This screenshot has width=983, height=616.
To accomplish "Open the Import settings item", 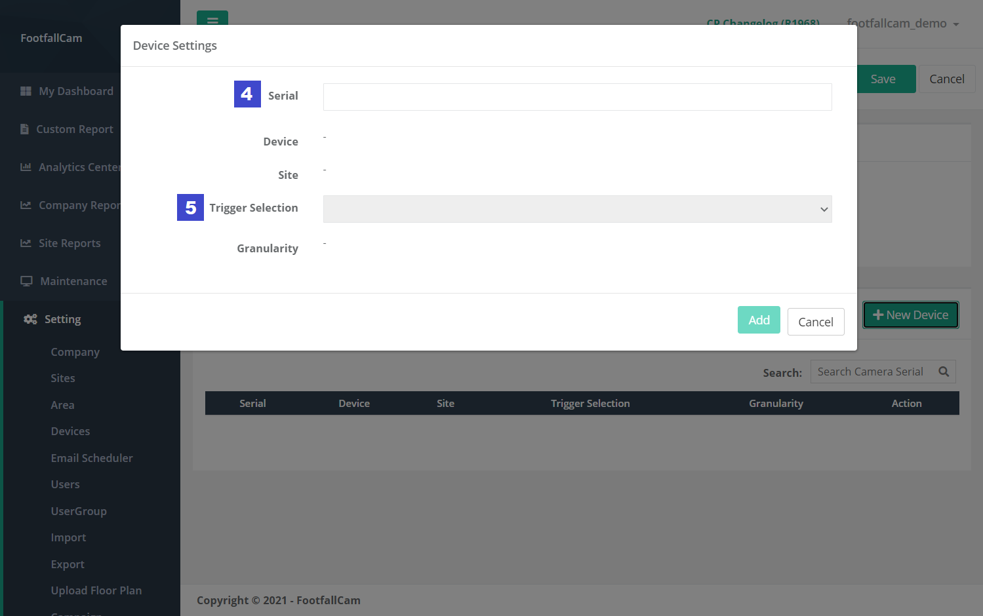I will click(x=68, y=537).
